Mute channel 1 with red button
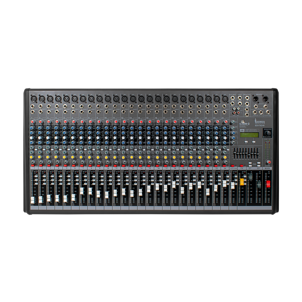The image size is (302, 302). click(x=32, y=166)
